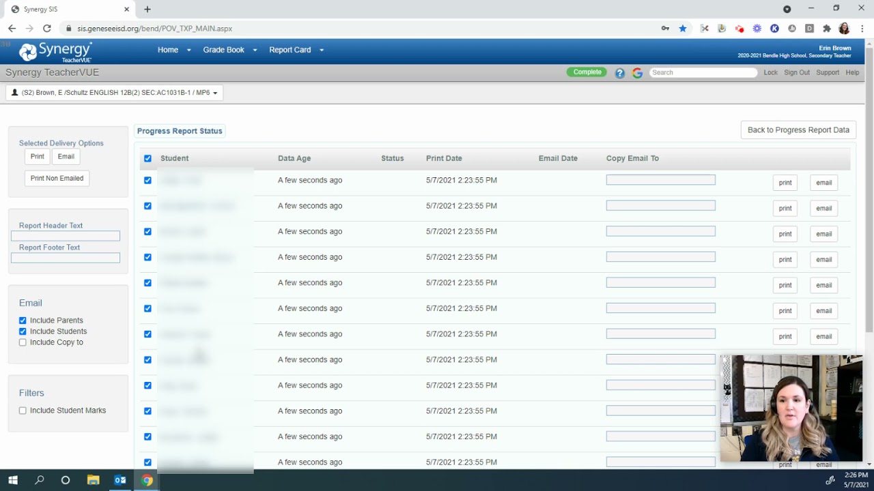Switch to the Progress Report Status tab
Screen dimensions: 874x491
(180, 131)
